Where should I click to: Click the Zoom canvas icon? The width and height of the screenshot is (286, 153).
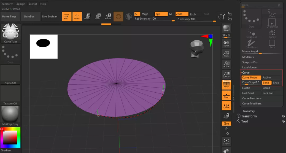(226, 54)
